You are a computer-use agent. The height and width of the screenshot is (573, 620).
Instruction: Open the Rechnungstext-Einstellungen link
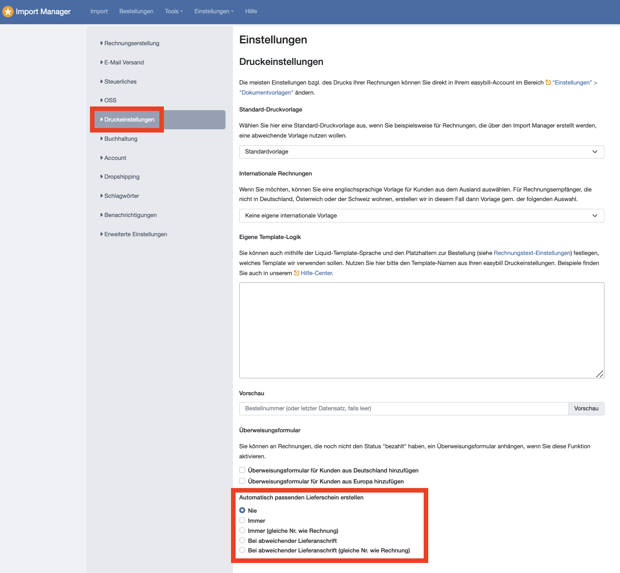pyautogui.click(x=532, y=253)
